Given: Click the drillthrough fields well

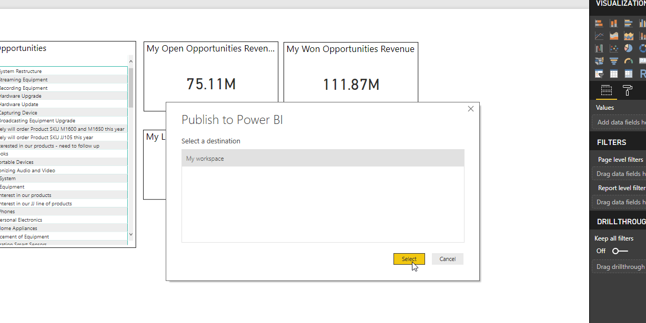Looking at the screenshot, I should [x=620, y=267].
